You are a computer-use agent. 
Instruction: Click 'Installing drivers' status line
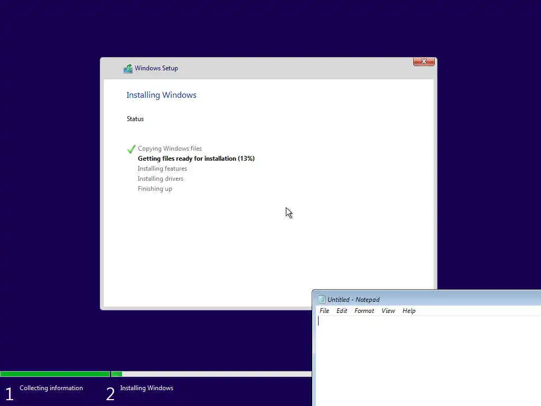tap(161, 179)
